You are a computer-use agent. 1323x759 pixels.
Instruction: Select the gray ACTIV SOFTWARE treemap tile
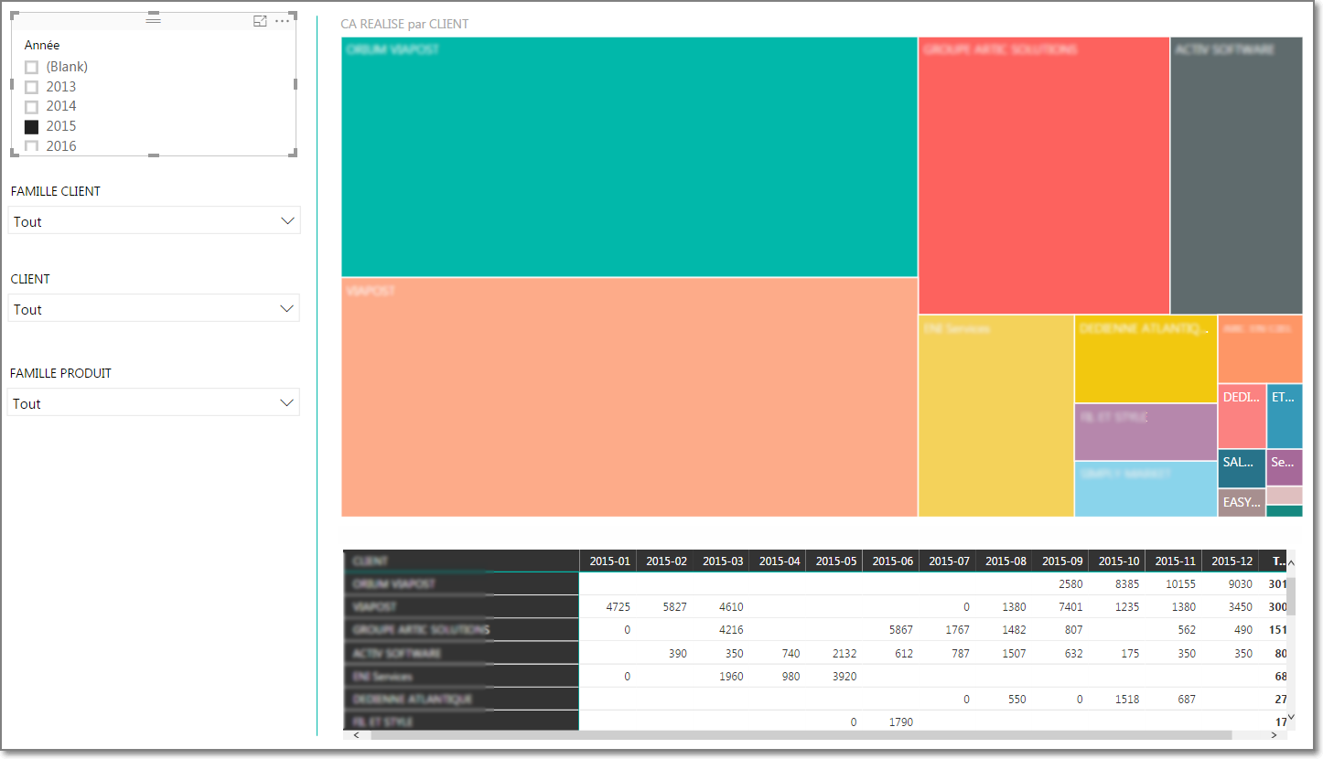coord(1237,176)
